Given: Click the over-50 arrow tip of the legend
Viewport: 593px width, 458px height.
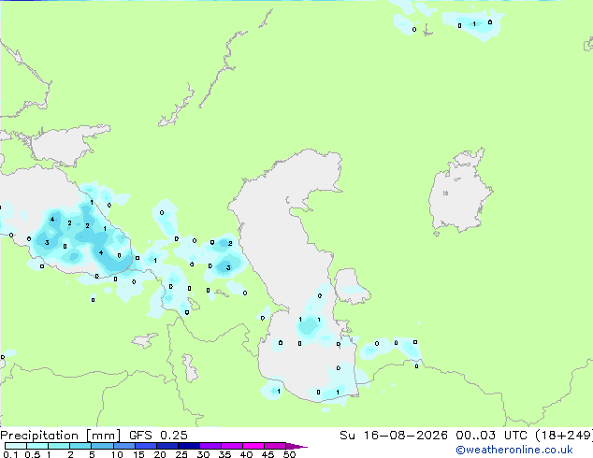Looking at the screenshot, I should (x=296, y=446).
